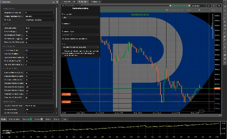Open the Logs tab

point(64,119)
